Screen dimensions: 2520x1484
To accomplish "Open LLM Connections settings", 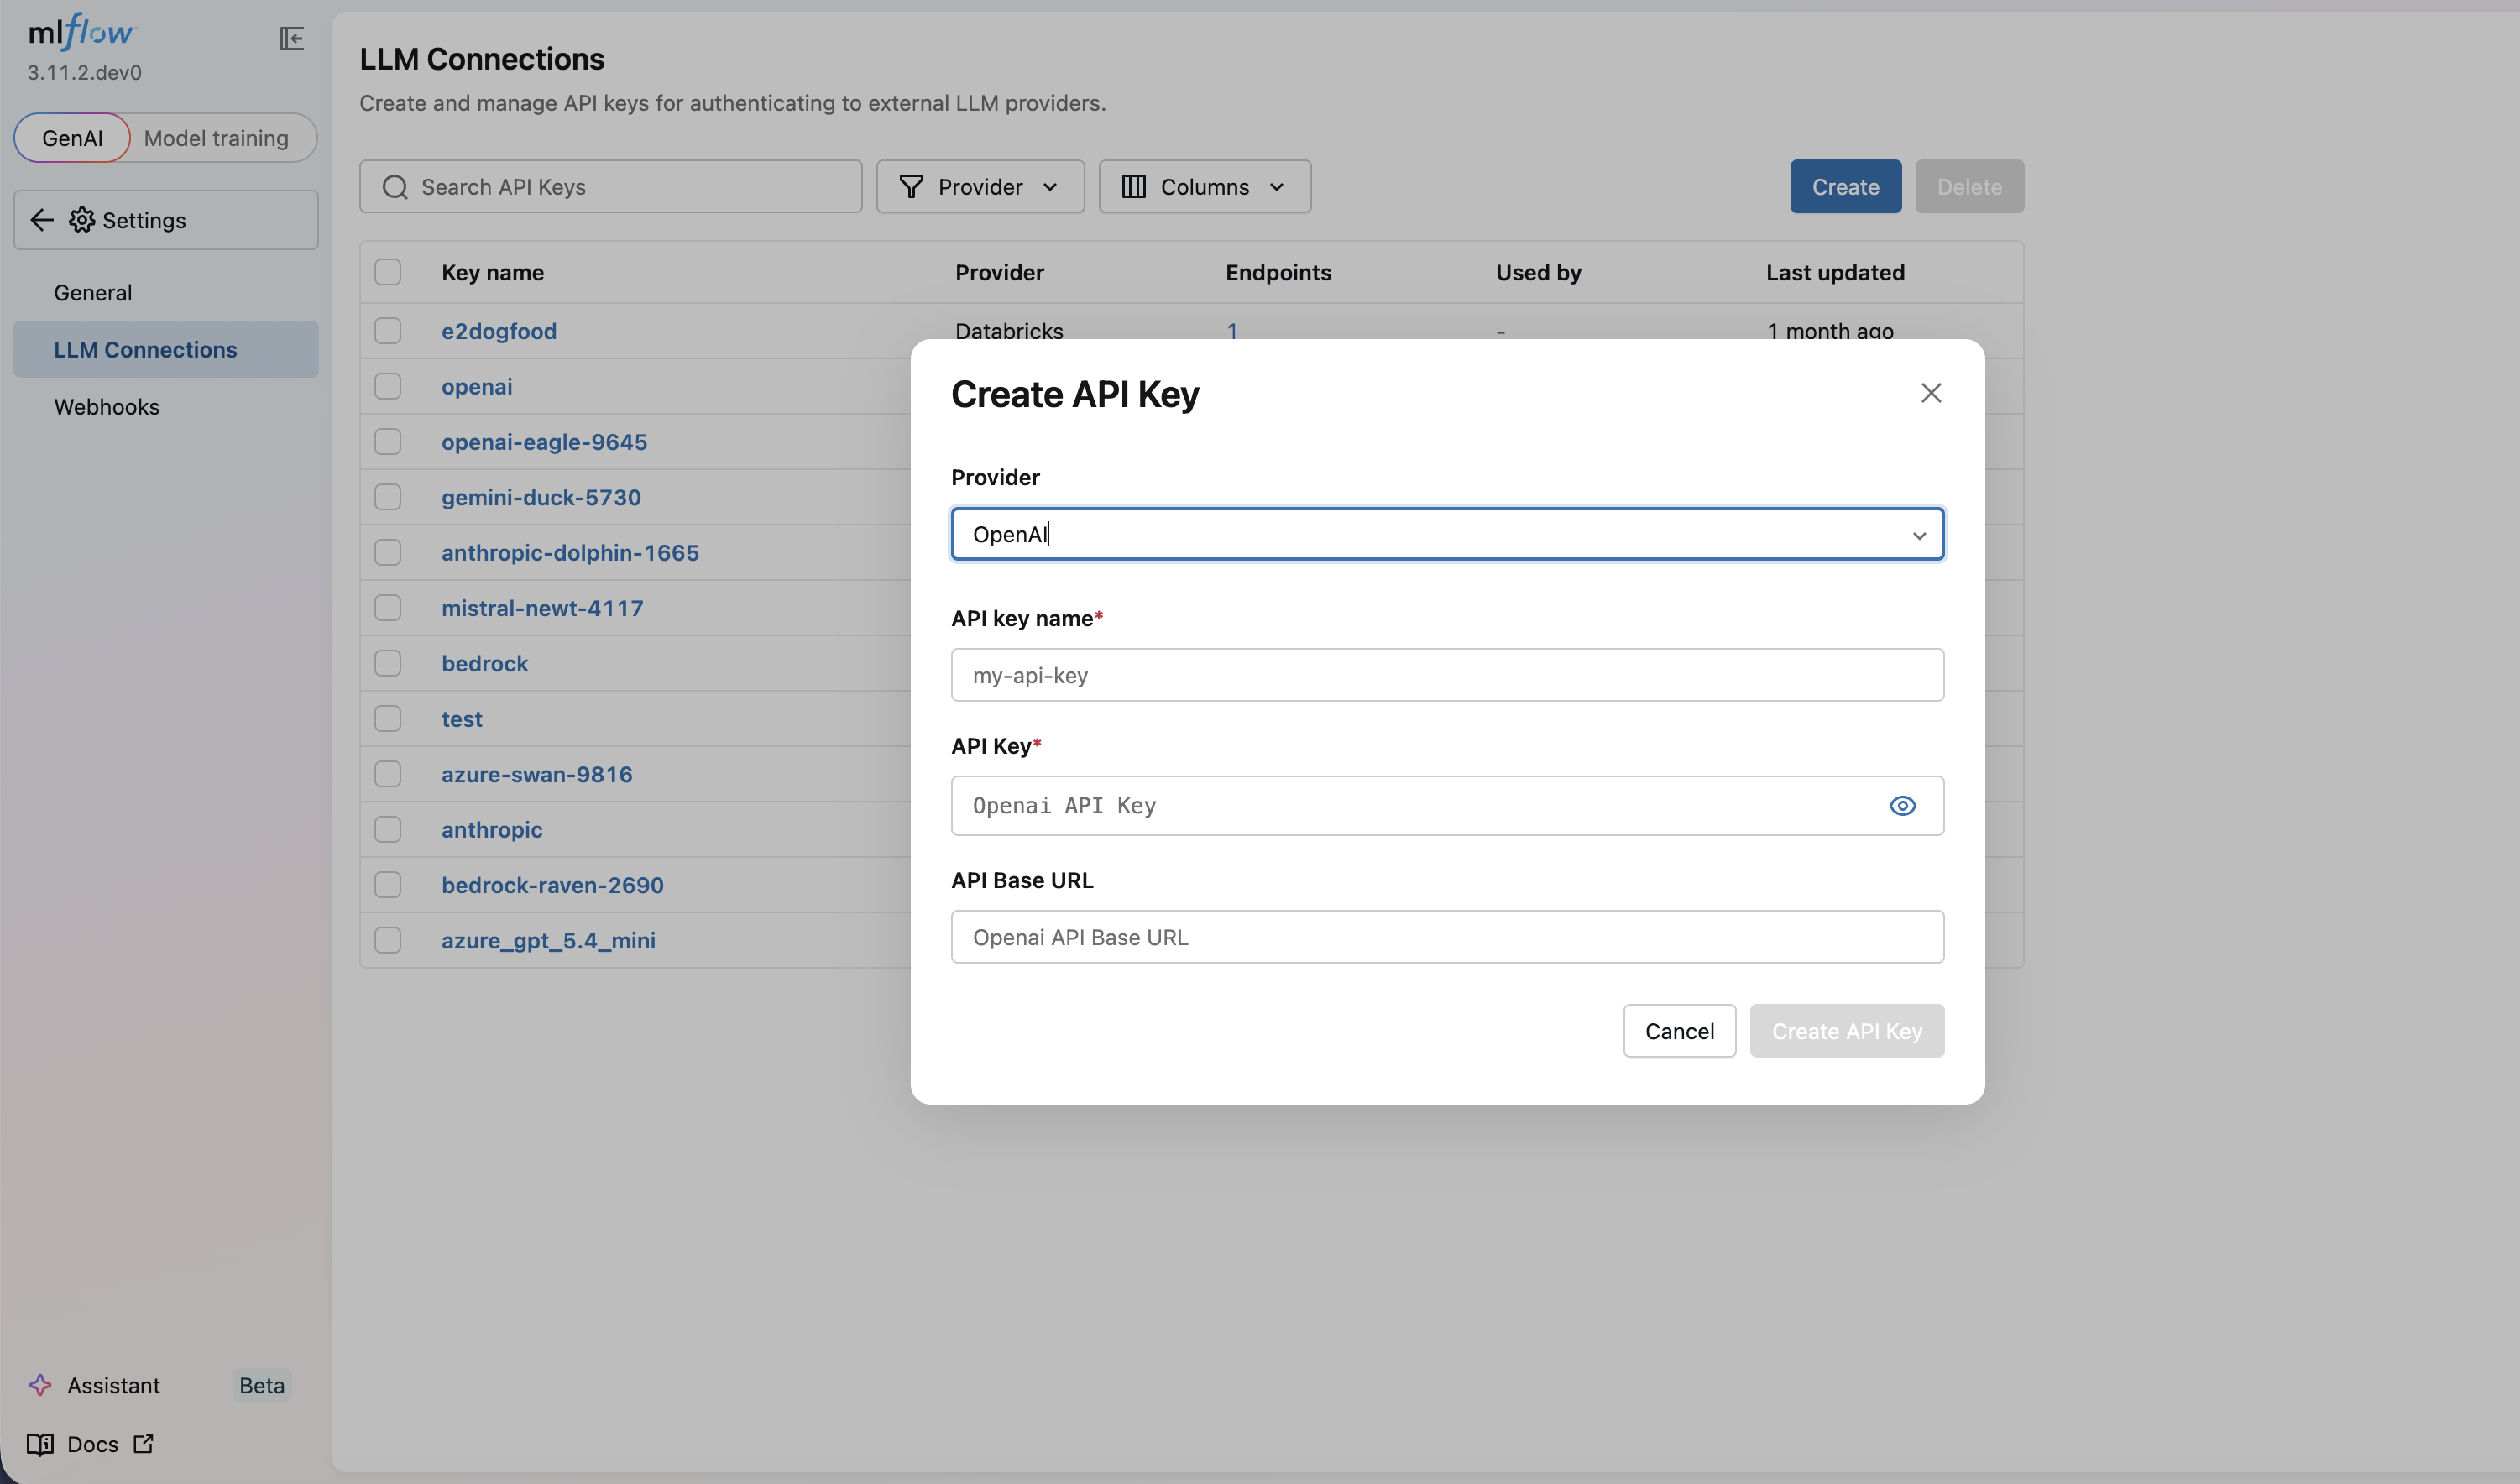I will coord(166,350).
